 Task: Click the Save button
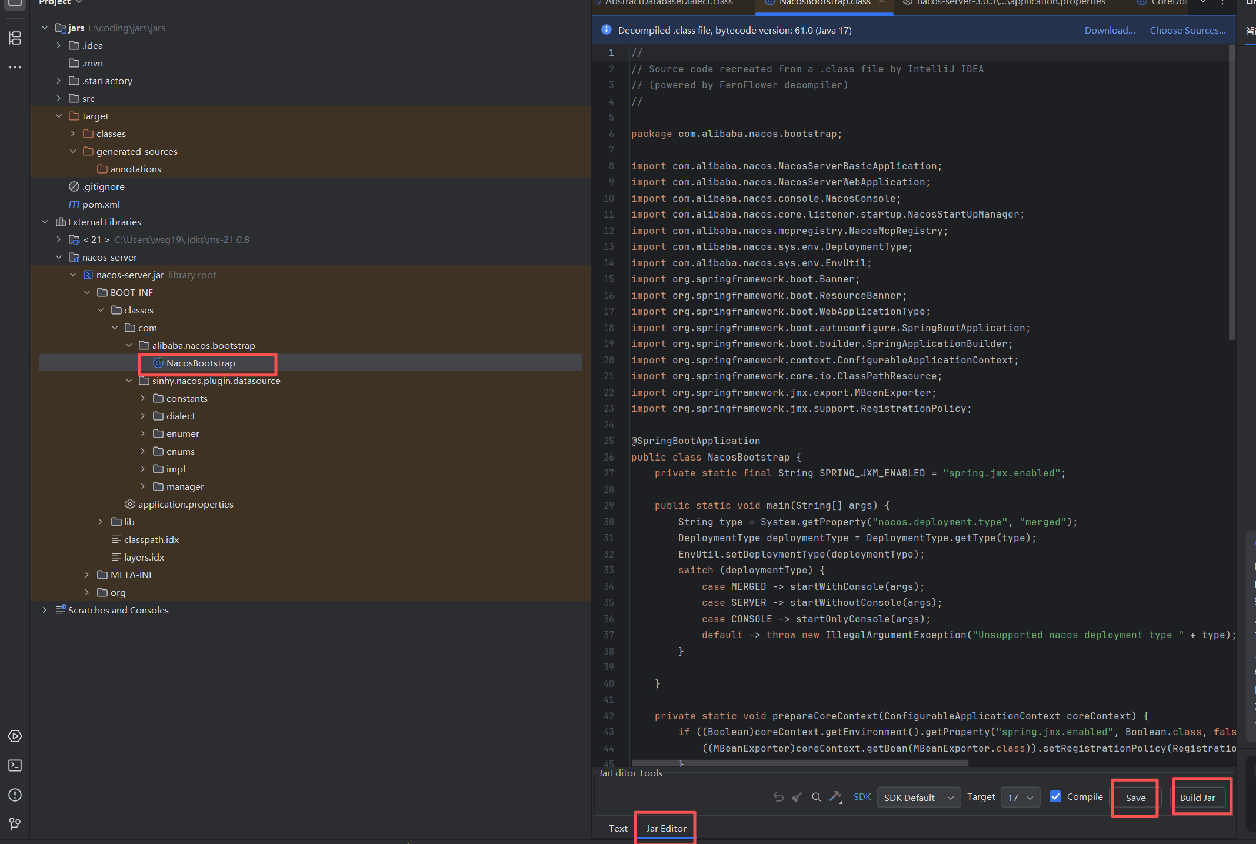[1134, 798]
